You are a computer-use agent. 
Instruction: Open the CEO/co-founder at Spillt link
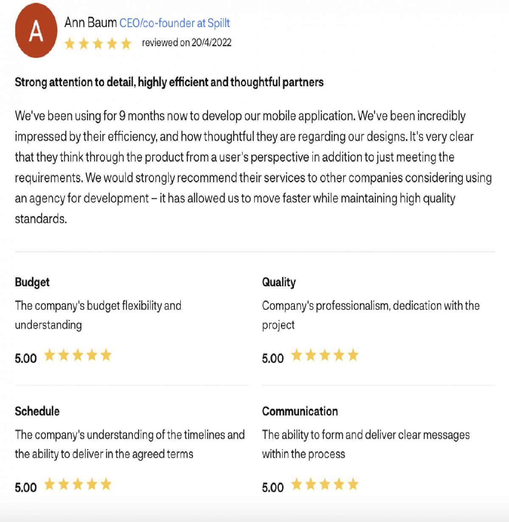[x=175, y=23]
